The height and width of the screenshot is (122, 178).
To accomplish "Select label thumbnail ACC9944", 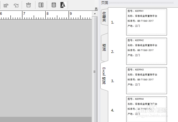I will tap(147, 109).
